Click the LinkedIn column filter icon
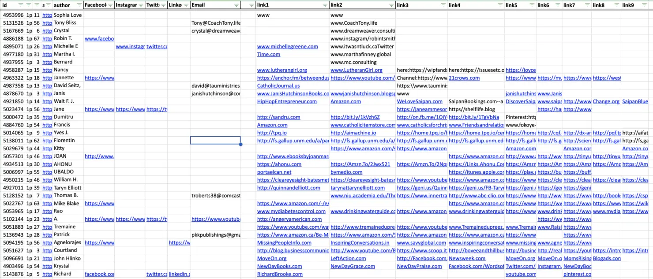 [x=186, y=5]
